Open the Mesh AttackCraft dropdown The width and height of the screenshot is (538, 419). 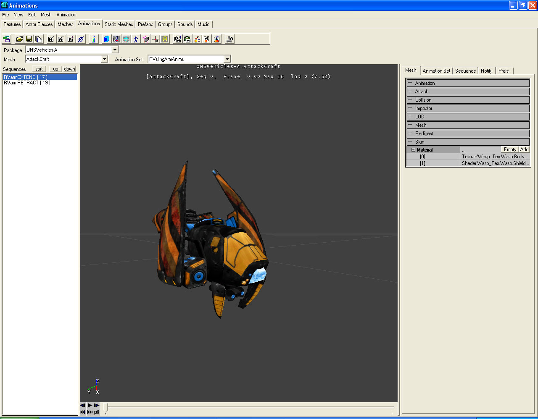coord(105,59)
